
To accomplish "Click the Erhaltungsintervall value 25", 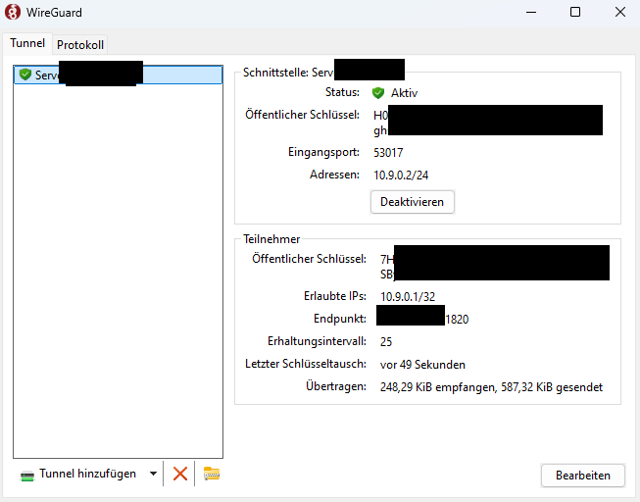I will tap(386, 342).
